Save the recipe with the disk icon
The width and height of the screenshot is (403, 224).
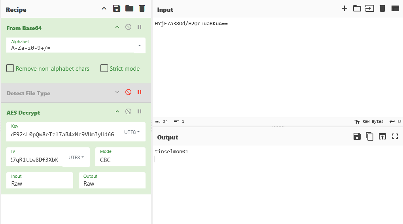point(116,9)
